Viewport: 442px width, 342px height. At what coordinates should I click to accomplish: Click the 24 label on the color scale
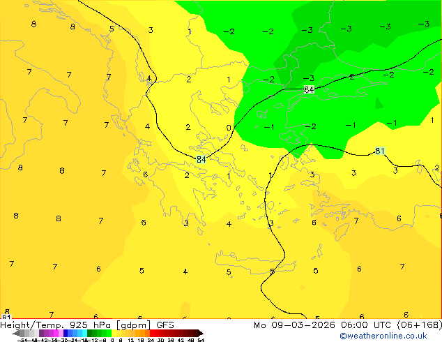pyautogui.click(x=151, y=340)
